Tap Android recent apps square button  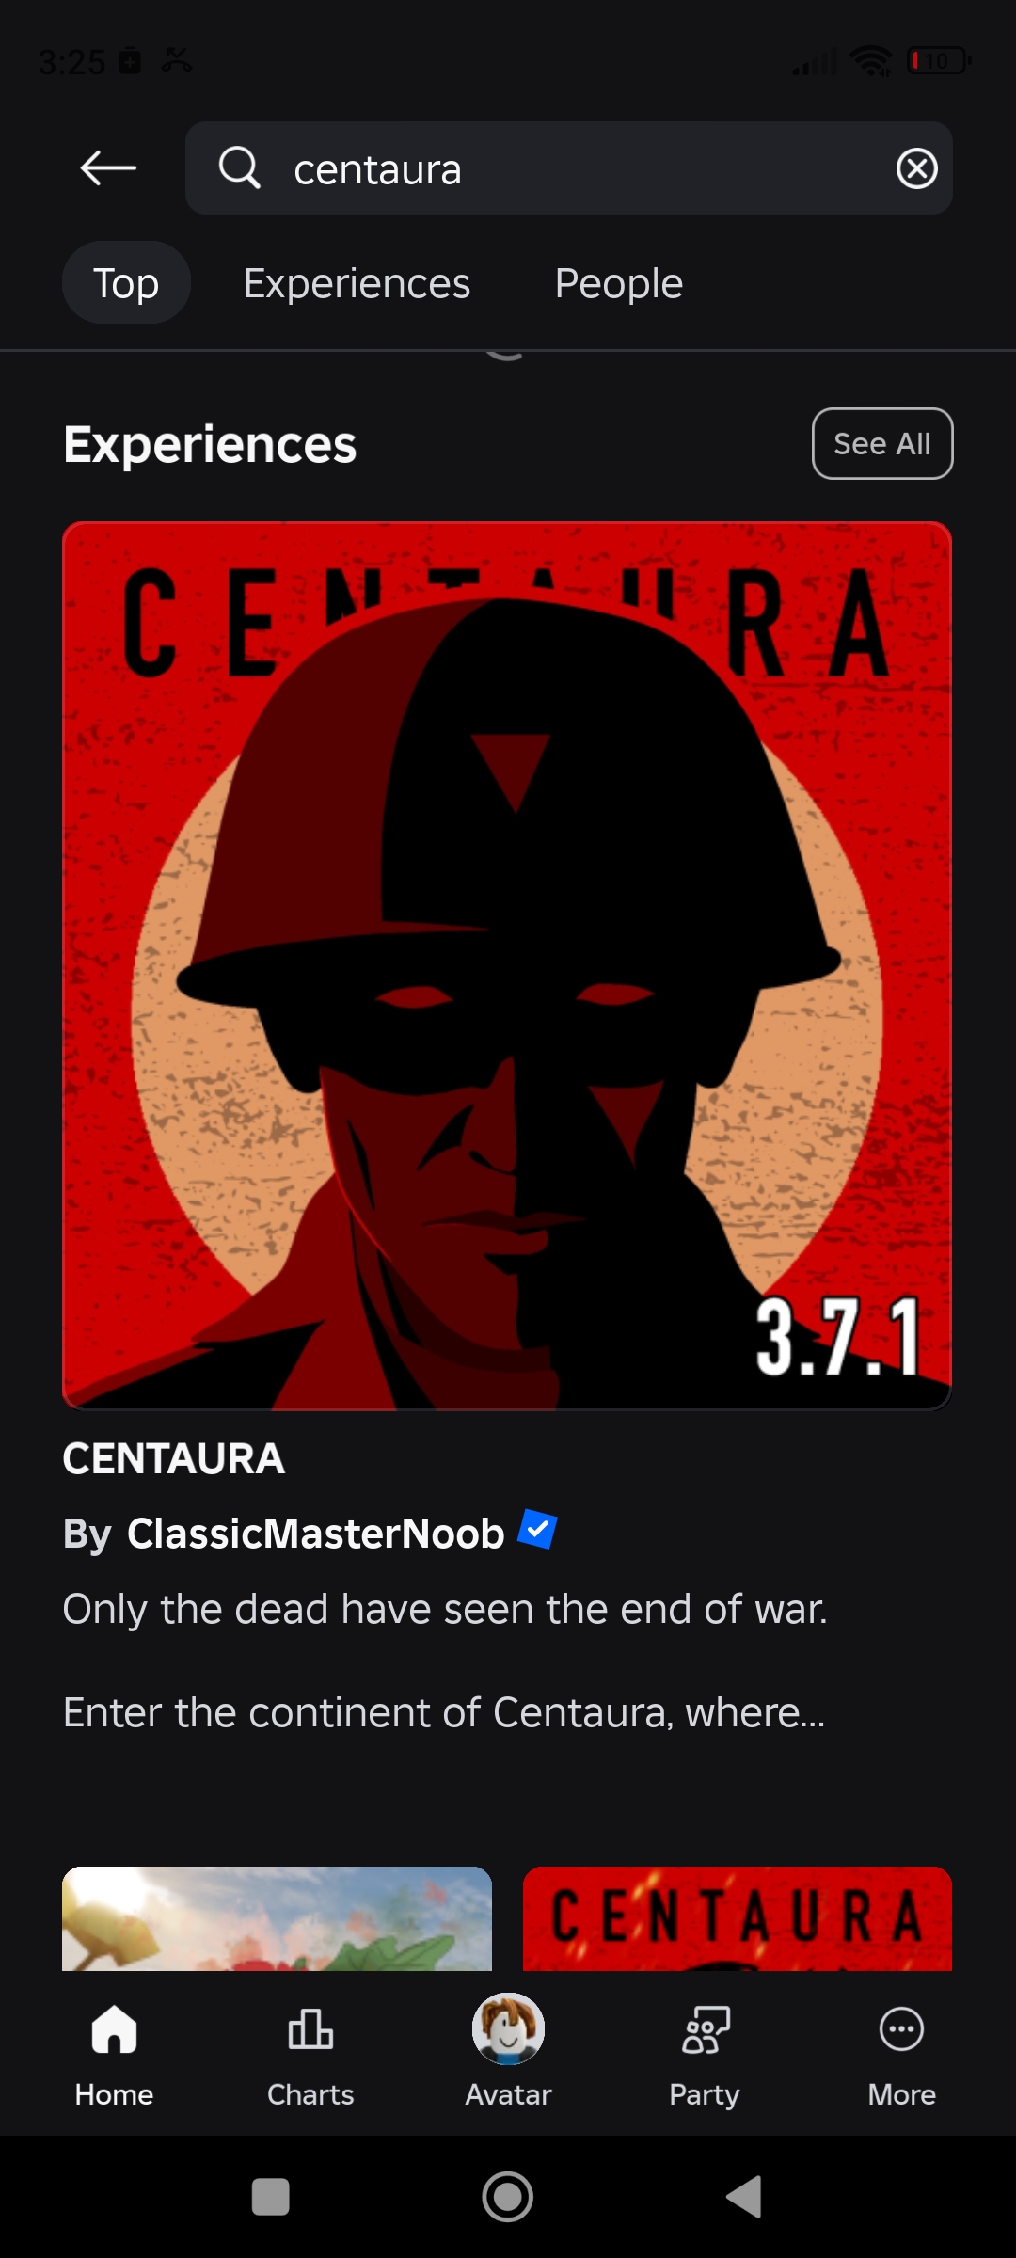click(271, 2197)
